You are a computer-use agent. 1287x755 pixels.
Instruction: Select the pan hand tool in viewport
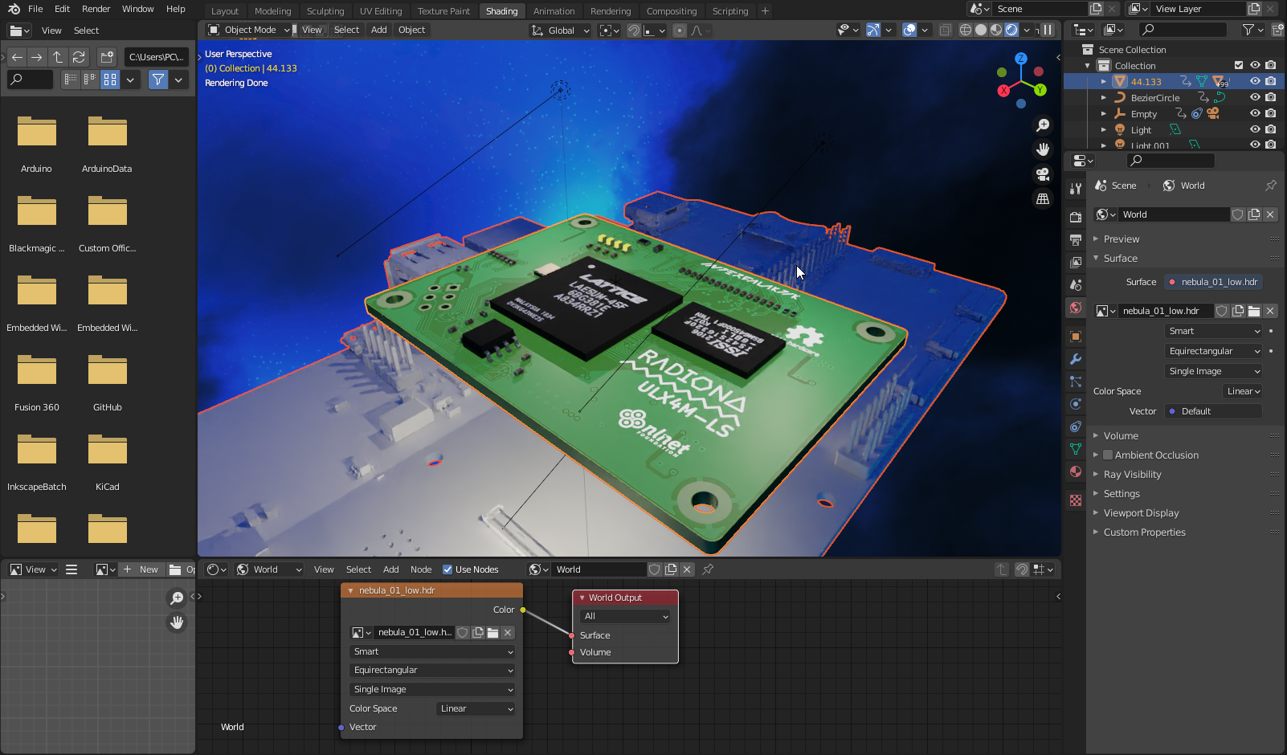[x=1043, y=149]
